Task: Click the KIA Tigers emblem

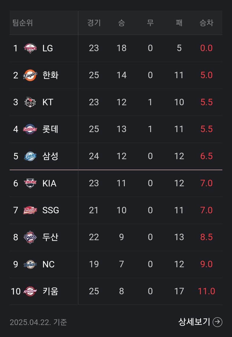Action: (30, 183)
